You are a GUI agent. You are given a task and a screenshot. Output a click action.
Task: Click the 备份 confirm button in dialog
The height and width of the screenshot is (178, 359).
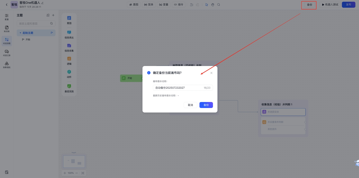coord(206,105)
